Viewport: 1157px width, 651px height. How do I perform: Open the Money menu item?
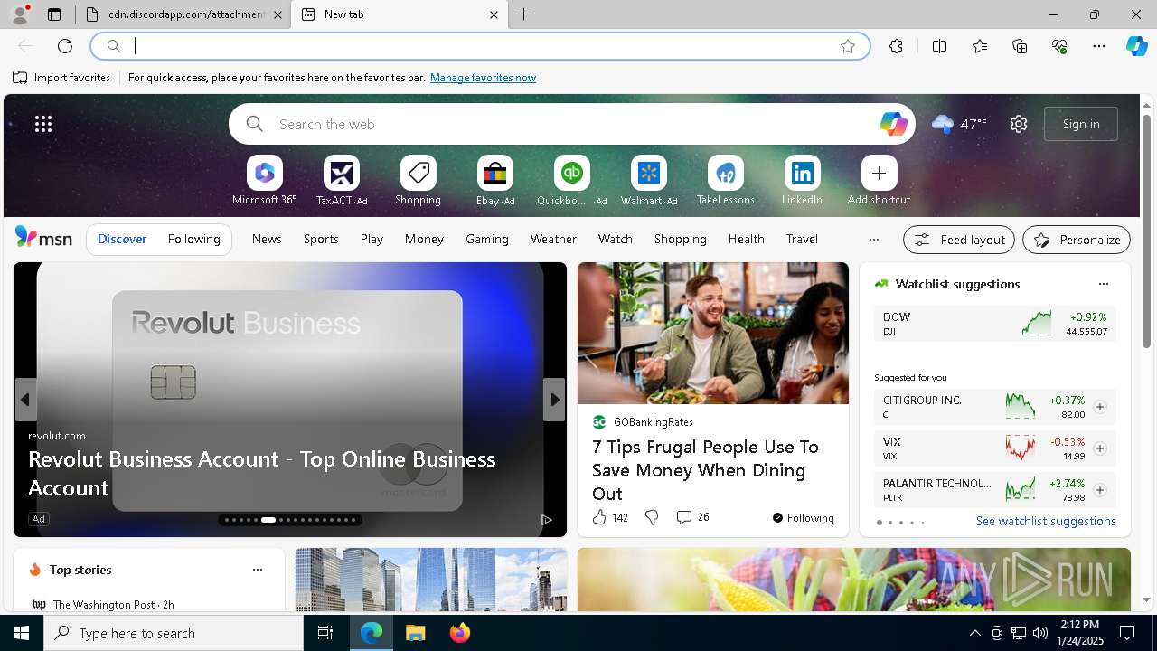click(424, 239)
